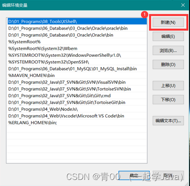Select the %MAVEN_HOME%\bin entry
Image resolution: width=190 pixels, height=186 pixels.
77,76
